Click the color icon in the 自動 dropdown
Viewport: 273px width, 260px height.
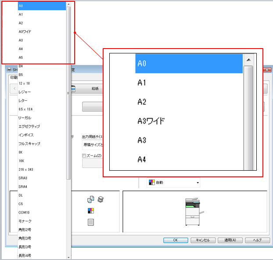click(x=152, y=183)
